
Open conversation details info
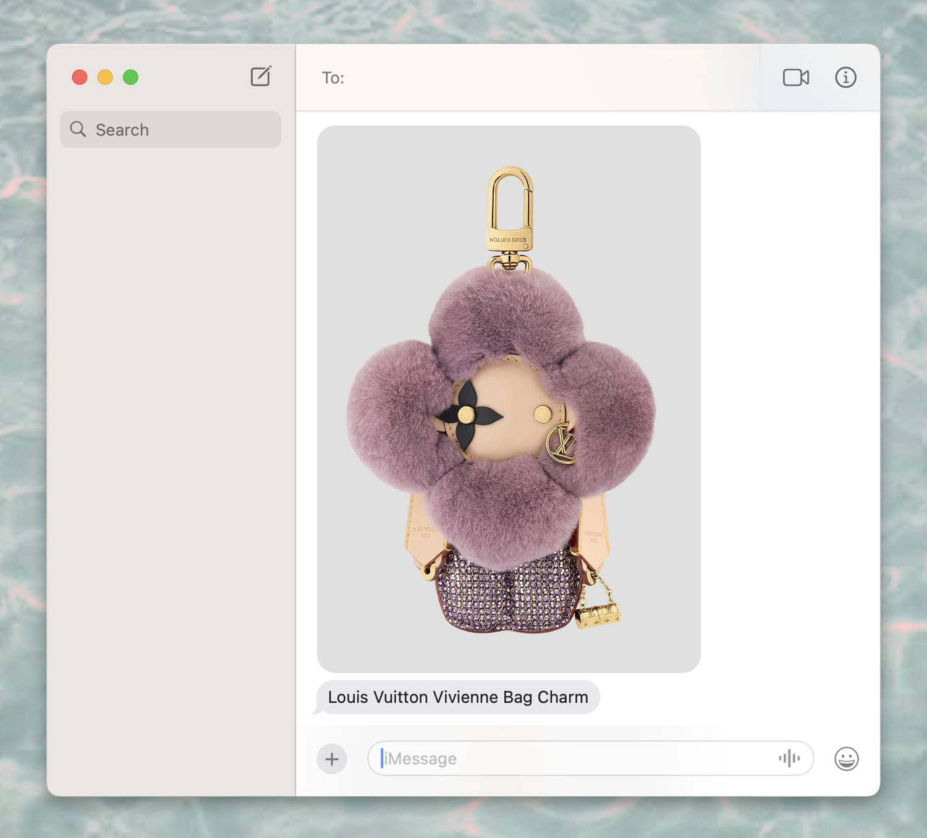pos(845,77)
